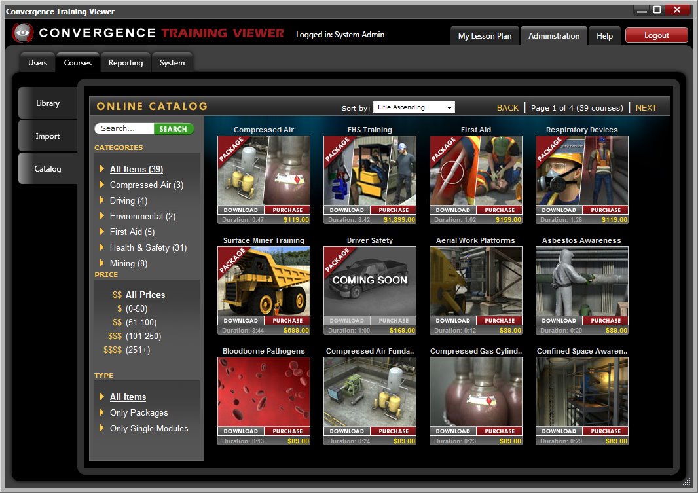Expand the First Aid (5) category
Viewport: 698px width, 493px height.
(x=132, y=232)
